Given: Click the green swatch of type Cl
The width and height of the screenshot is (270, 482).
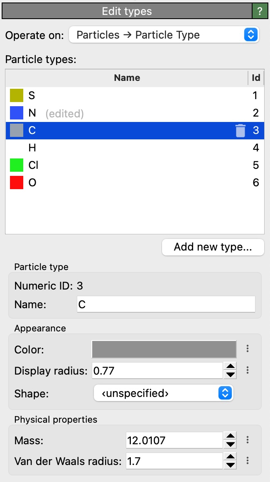Looking at the screenshot, I should (17, 166).
